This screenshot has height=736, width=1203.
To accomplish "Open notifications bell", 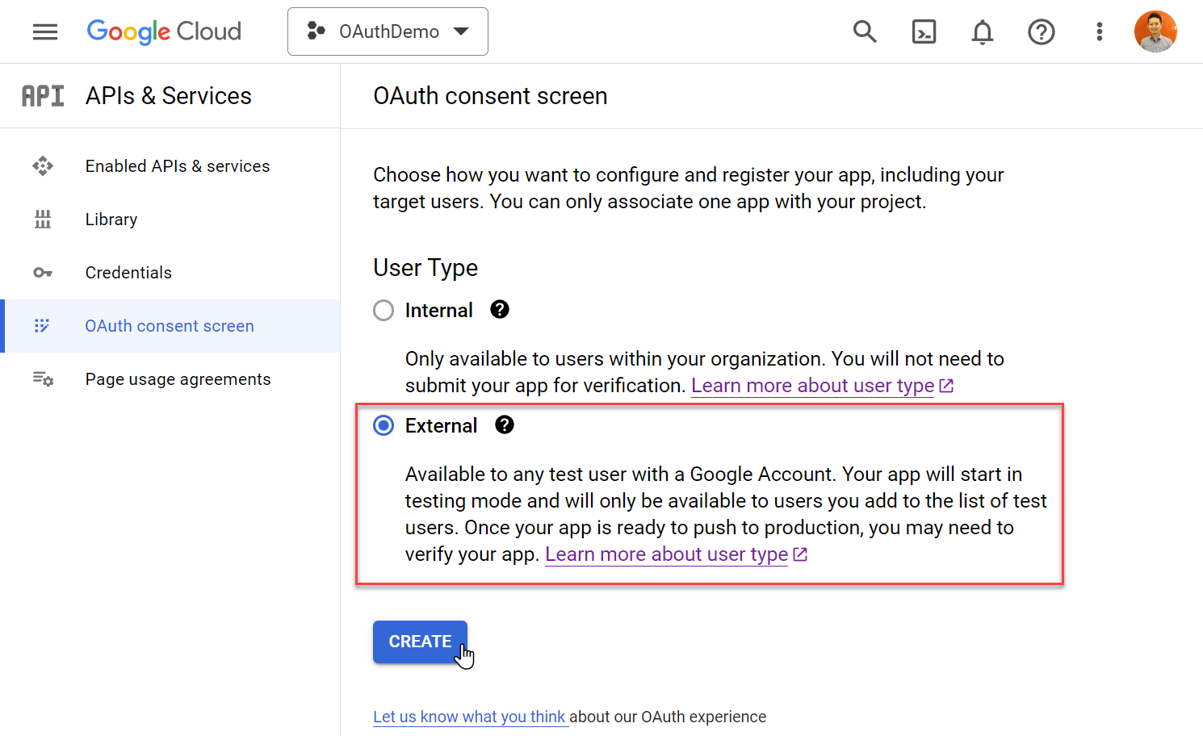I will coord(983,32).
